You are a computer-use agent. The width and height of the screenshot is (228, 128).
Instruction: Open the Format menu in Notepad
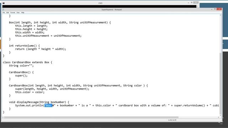pyautogui.click(x=13, y=13)
